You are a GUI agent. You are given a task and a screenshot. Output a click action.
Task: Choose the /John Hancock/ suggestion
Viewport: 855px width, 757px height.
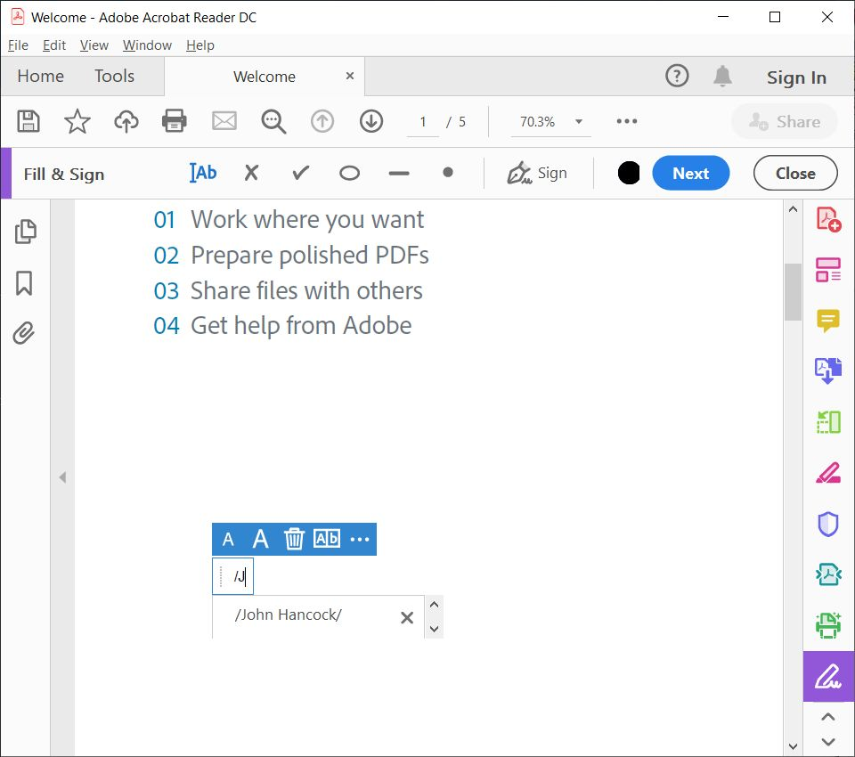tap(289, 615)
